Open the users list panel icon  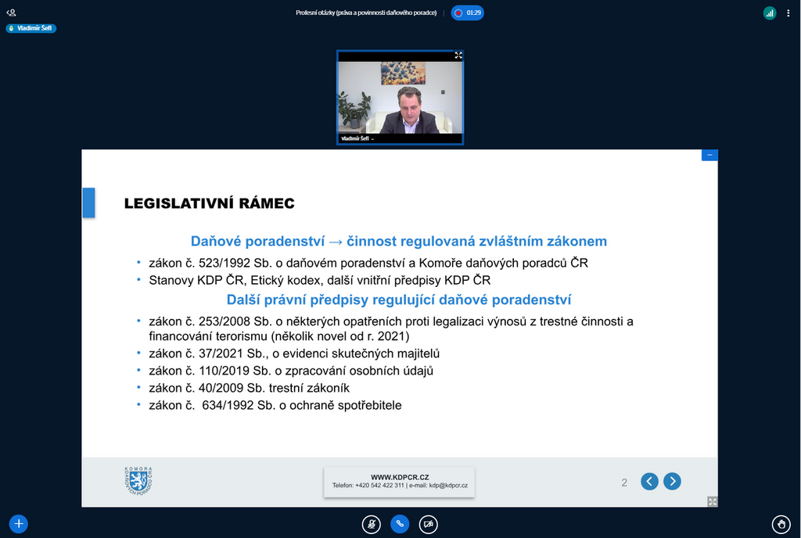(11, 13)
